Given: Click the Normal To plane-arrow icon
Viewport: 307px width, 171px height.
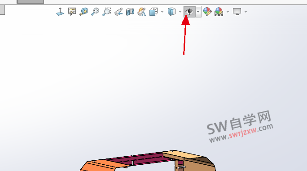Looking at the screenshot, I should [60, 12].
